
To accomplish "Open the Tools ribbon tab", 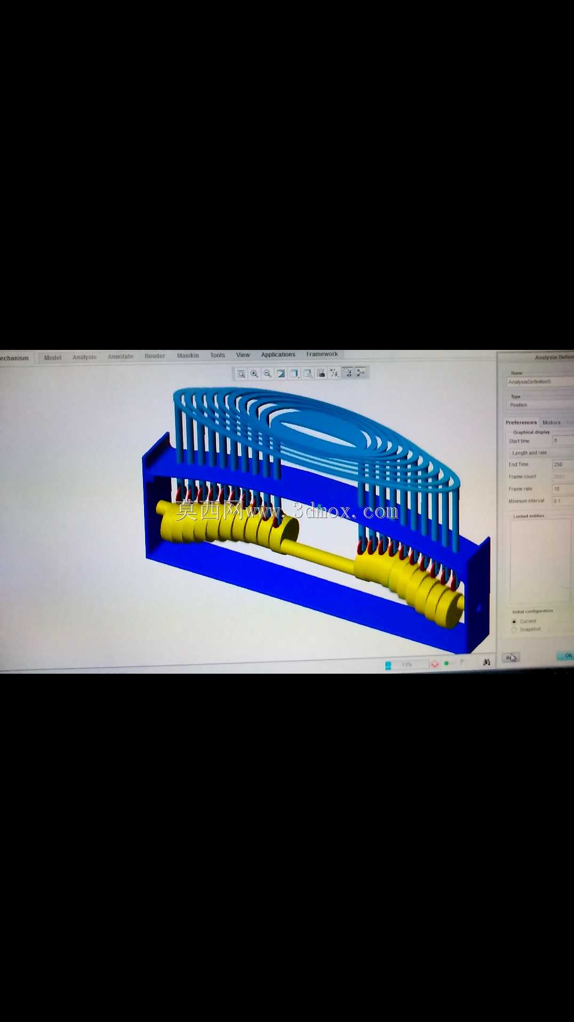I will click(x=217, y=355).
